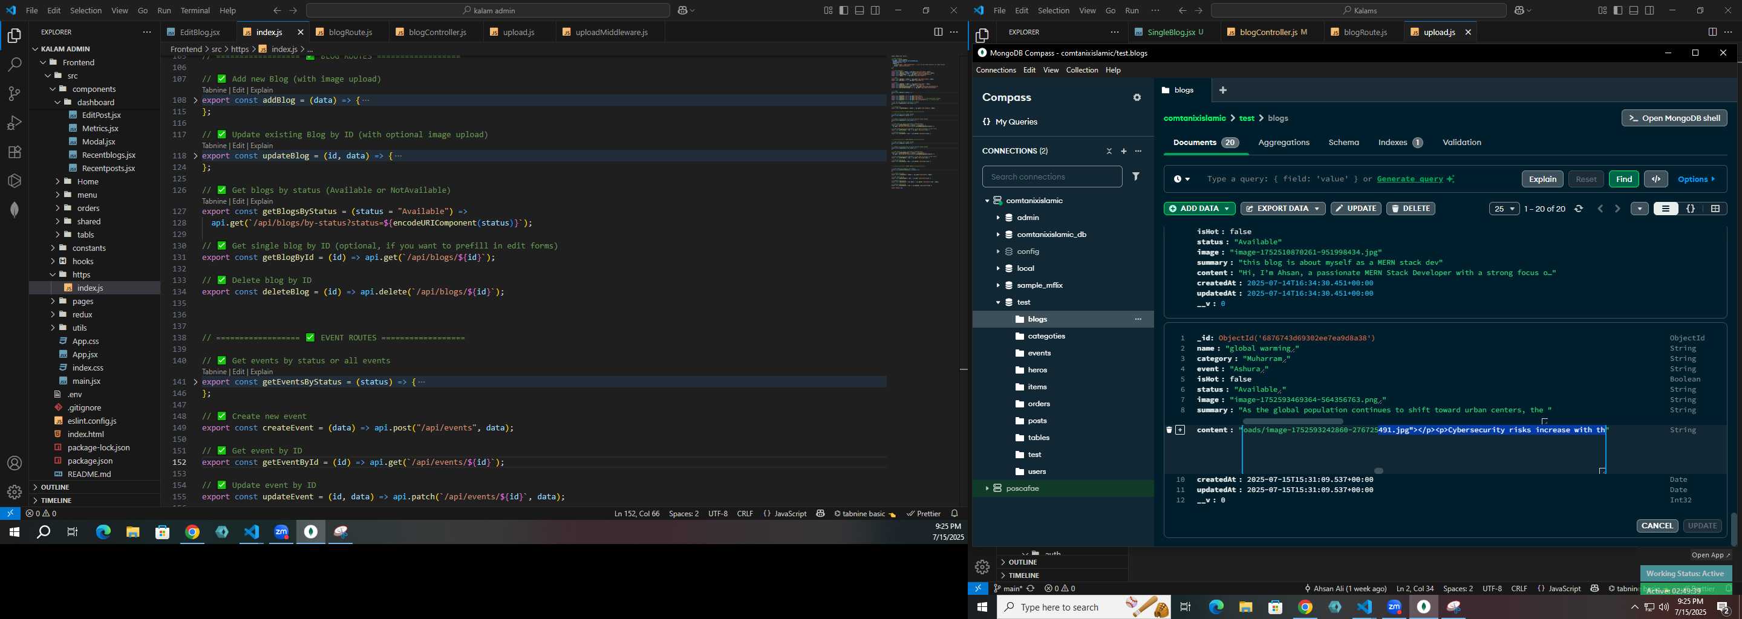
Task: Open Accounts icon in left VS Code activity bar
Action: (14, 464)
